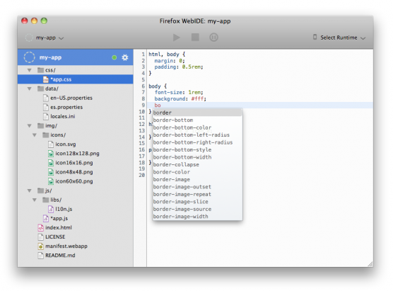Collapse the libs/ folder triangle
The width and height of the screenshot is (393, 291).
[x=35, y=200]
